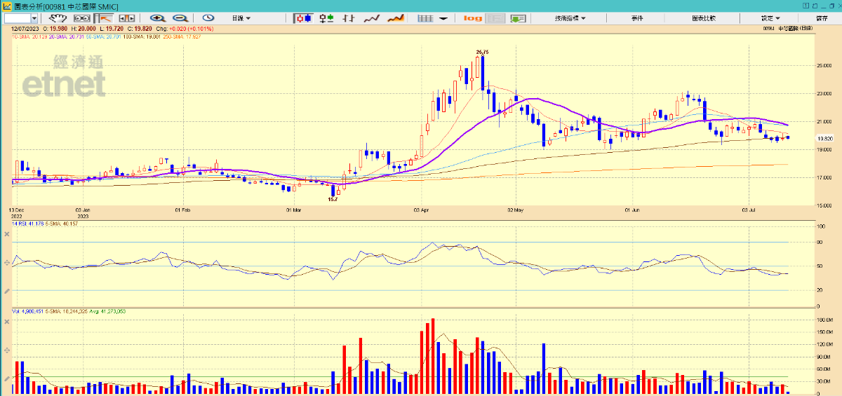Image resolution: width=842 pixels, height=396 pixels.
Task: Click the clock time period icon
Action: pos(208,18)
